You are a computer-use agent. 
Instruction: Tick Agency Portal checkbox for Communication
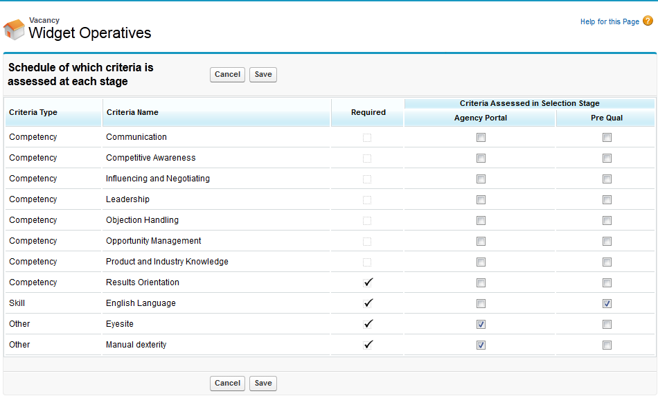click(x=481, y=137)
